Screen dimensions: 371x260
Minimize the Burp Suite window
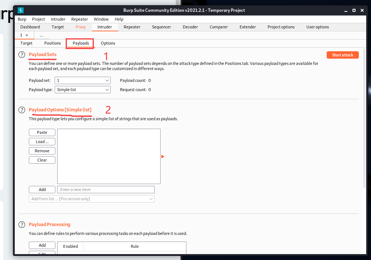coord(346,10)
